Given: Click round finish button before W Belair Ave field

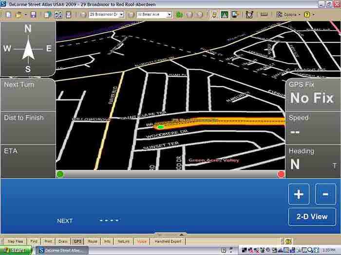Looking at the screenshot, I should [x=131, y=15].
